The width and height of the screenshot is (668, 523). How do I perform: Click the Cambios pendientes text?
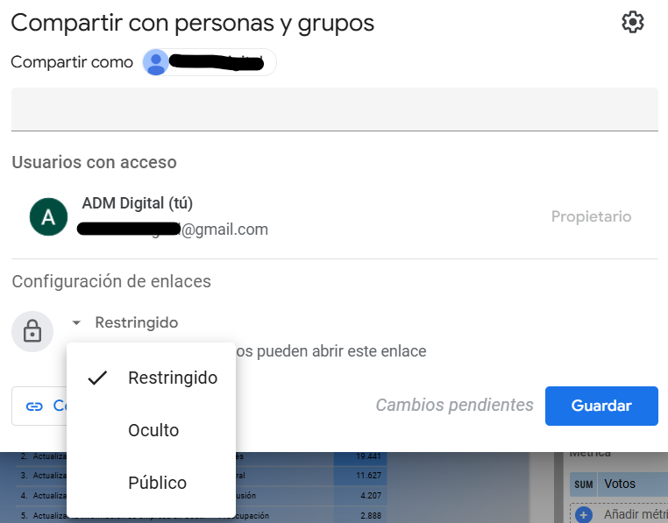455,405
